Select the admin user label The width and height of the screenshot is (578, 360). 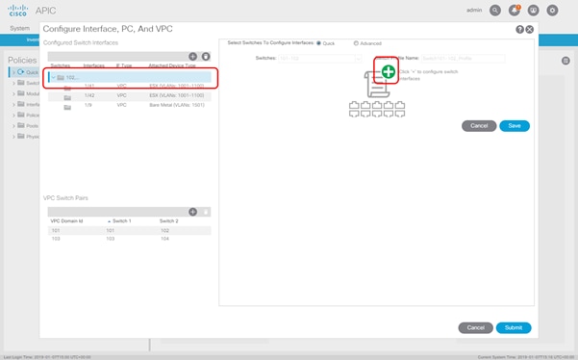pos(474,10)
